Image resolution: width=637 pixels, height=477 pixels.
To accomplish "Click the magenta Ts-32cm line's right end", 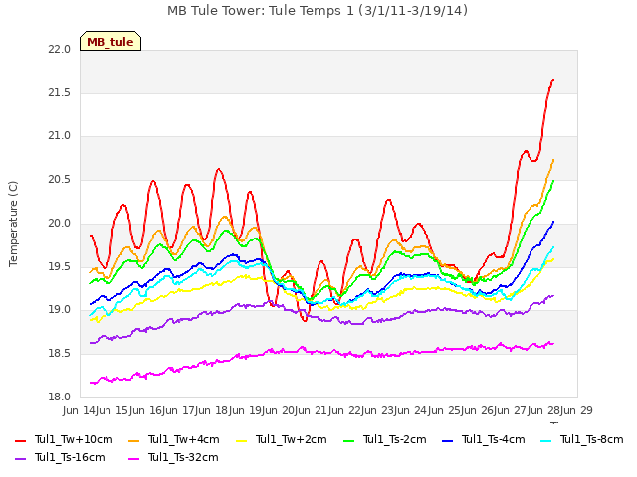I will coord(553,344).
